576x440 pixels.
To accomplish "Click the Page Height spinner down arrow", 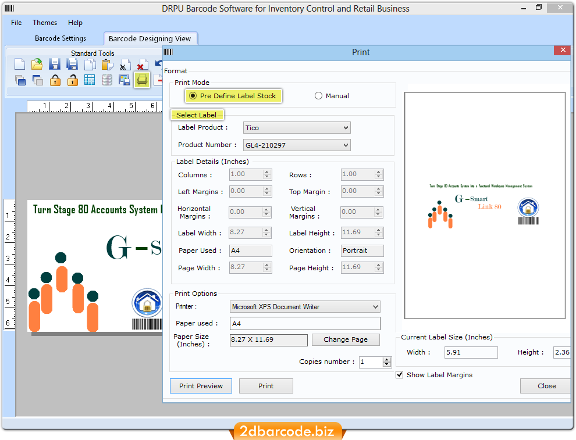I will point(379,270).
